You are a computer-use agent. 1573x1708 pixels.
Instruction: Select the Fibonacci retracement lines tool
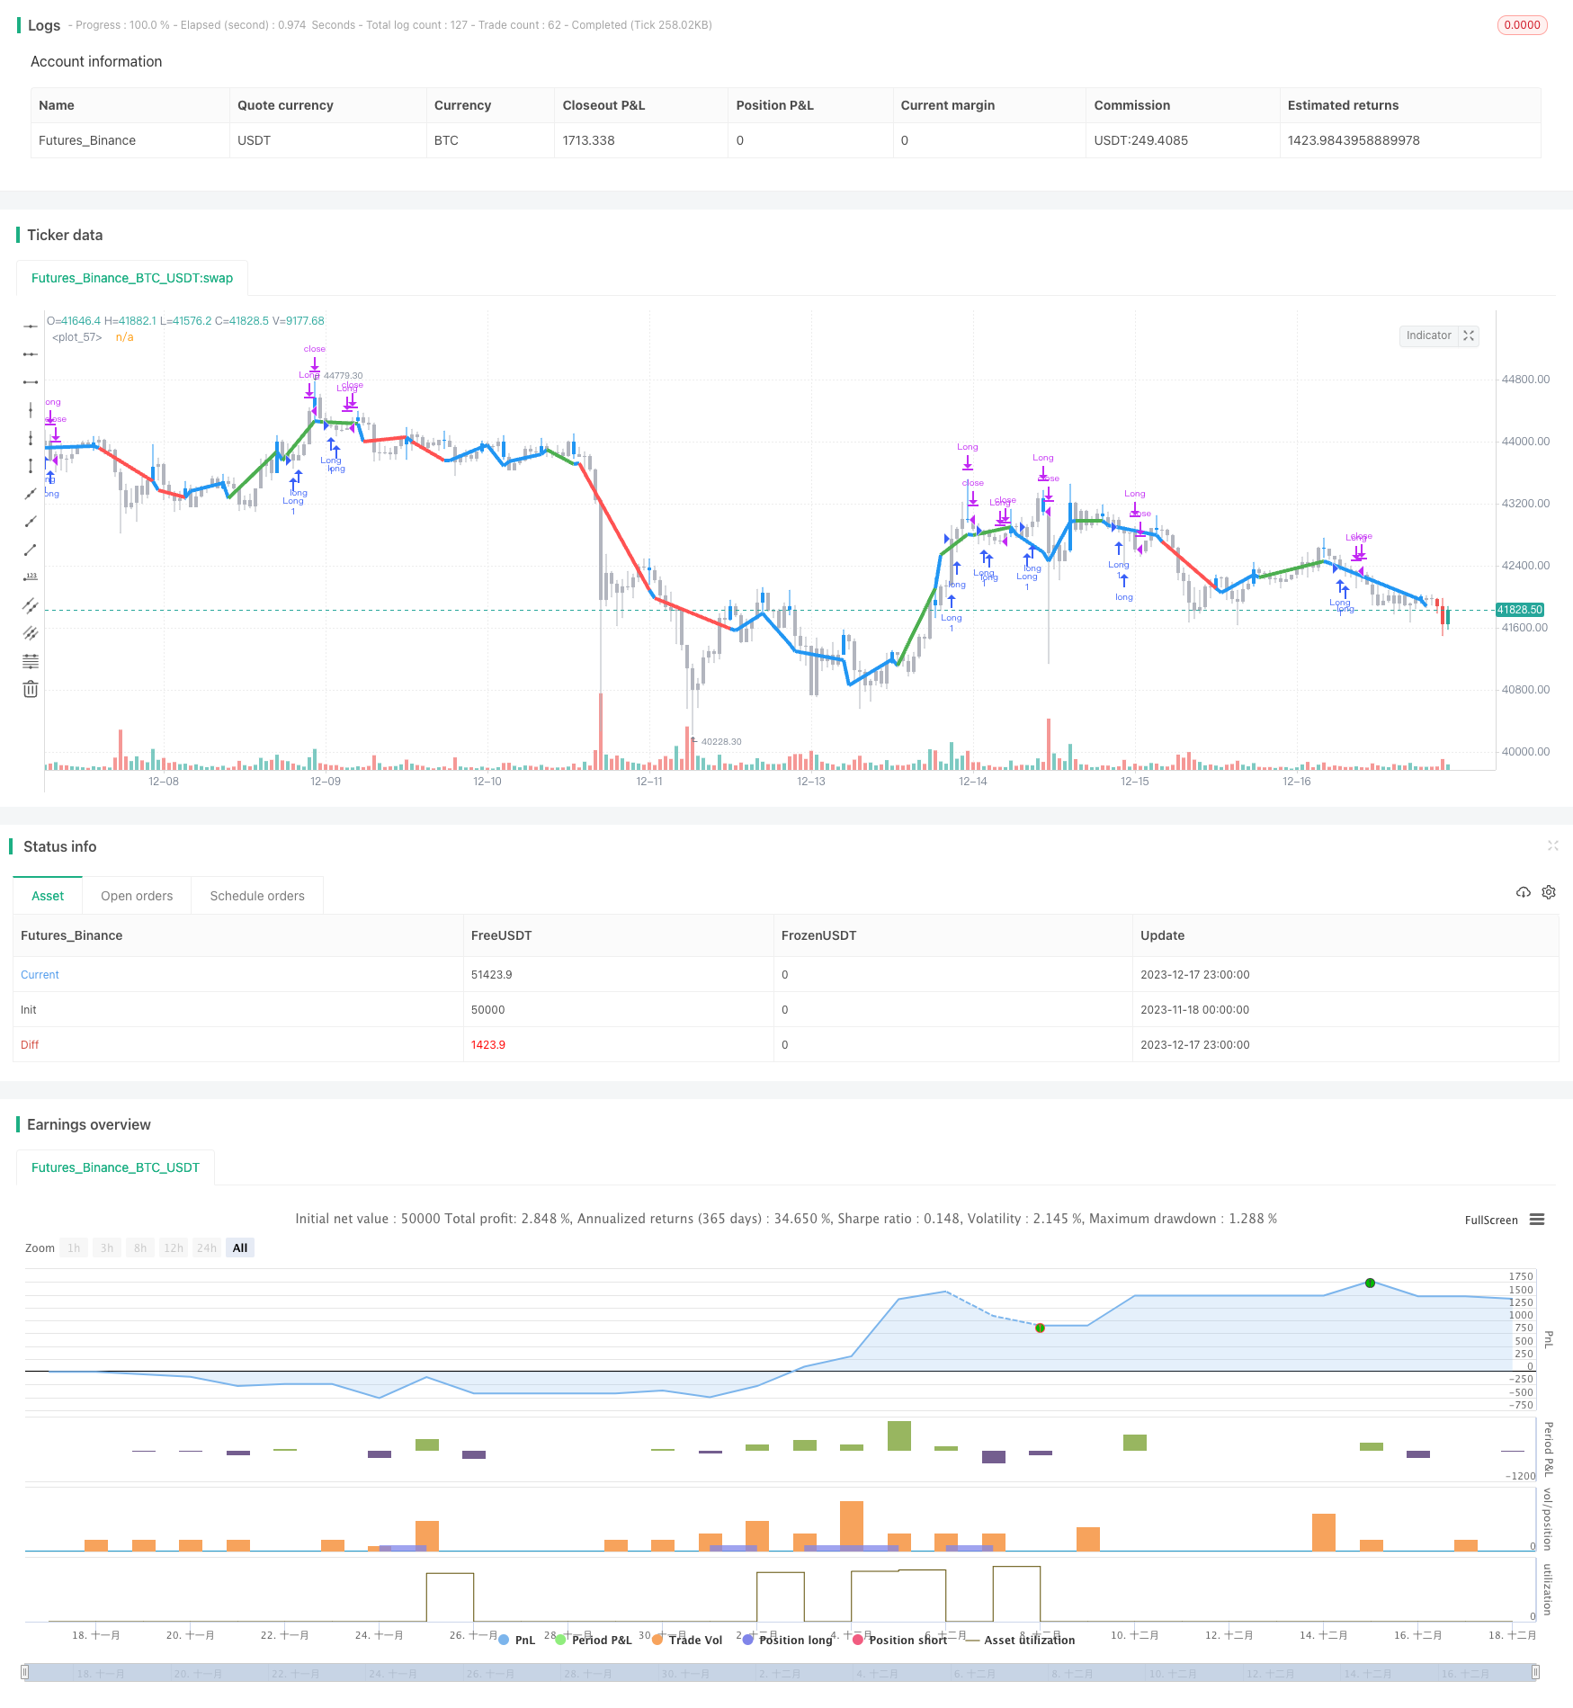(x=31, y=661)
